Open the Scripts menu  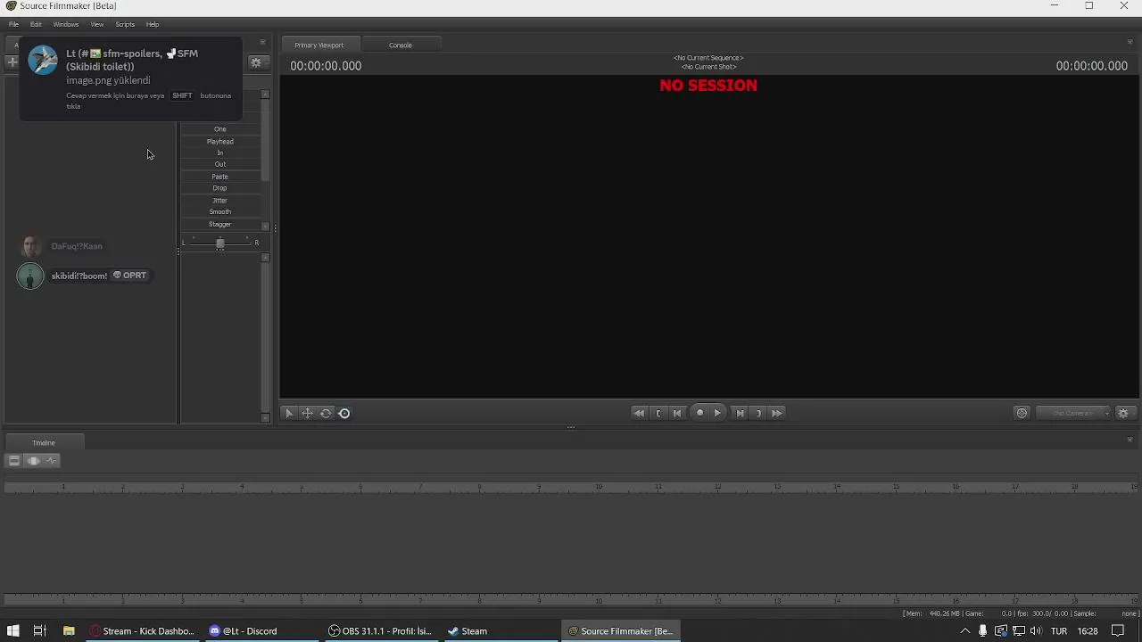tap(125, 24)
